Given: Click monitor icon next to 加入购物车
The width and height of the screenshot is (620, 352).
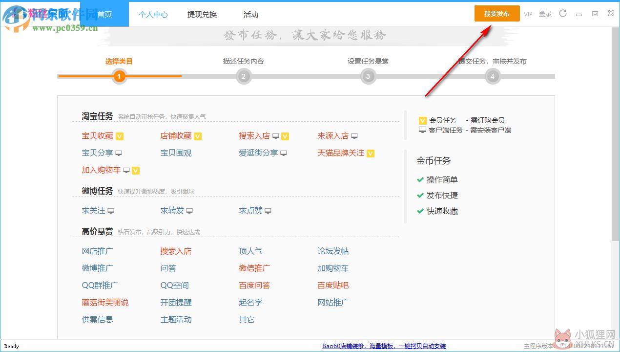Looking at the screenshot, I should pyautogui.click(x=126, y=171).
